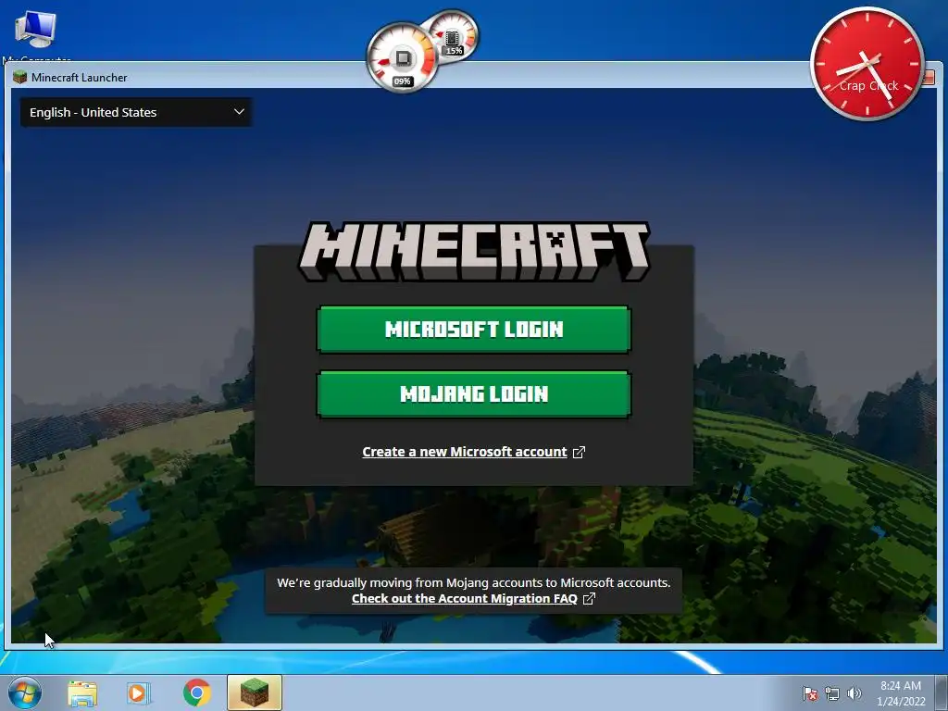Click the Action Center flag tray icon

click(810, 693)
